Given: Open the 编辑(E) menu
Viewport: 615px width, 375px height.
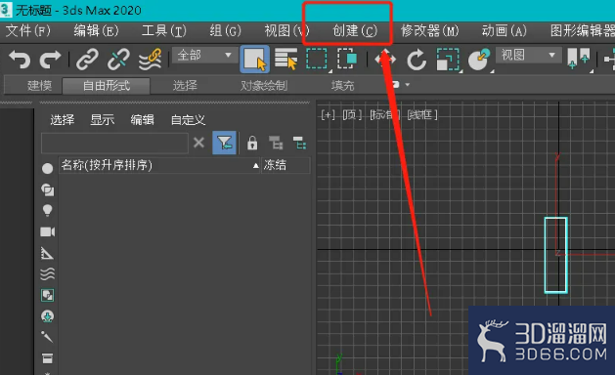Looking at the screenshot, I should coord(96,31).
